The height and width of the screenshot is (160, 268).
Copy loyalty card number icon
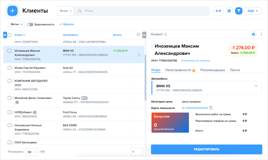point(211,108)
